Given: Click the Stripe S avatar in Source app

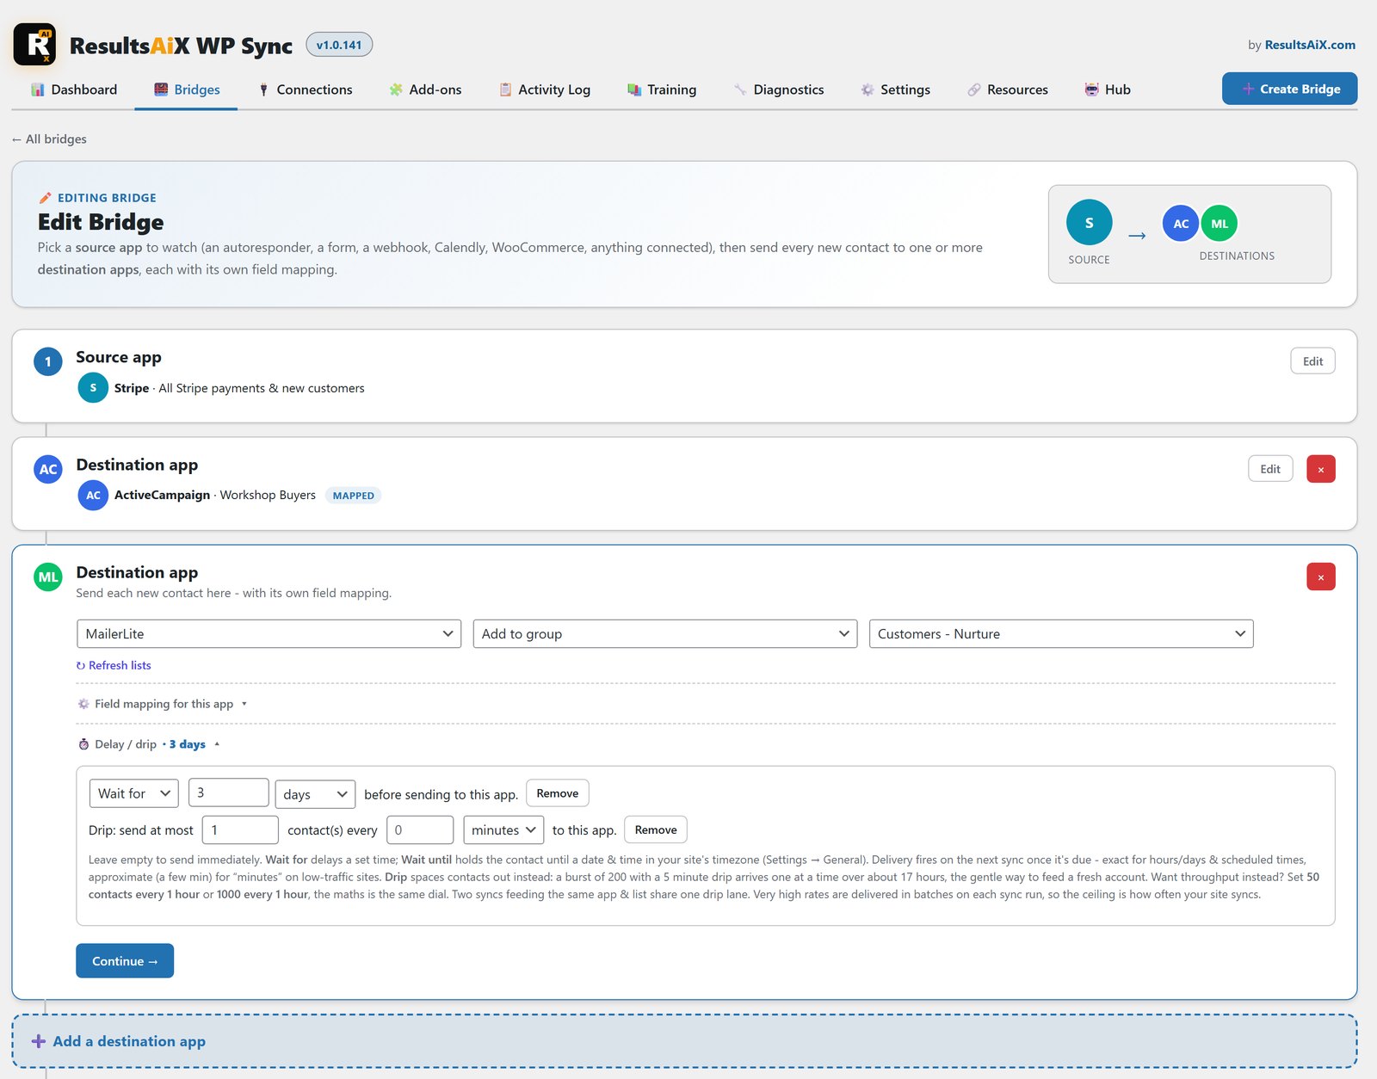Looking at the screenshot, I should click(93, 388).
